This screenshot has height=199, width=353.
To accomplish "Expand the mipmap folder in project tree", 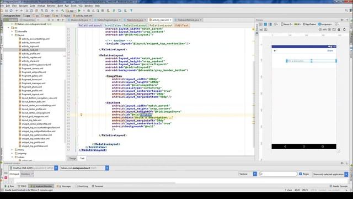I will 12,154.
